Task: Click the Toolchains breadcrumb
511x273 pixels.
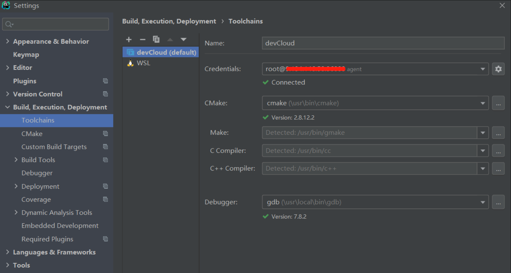Action: (246, 21)
